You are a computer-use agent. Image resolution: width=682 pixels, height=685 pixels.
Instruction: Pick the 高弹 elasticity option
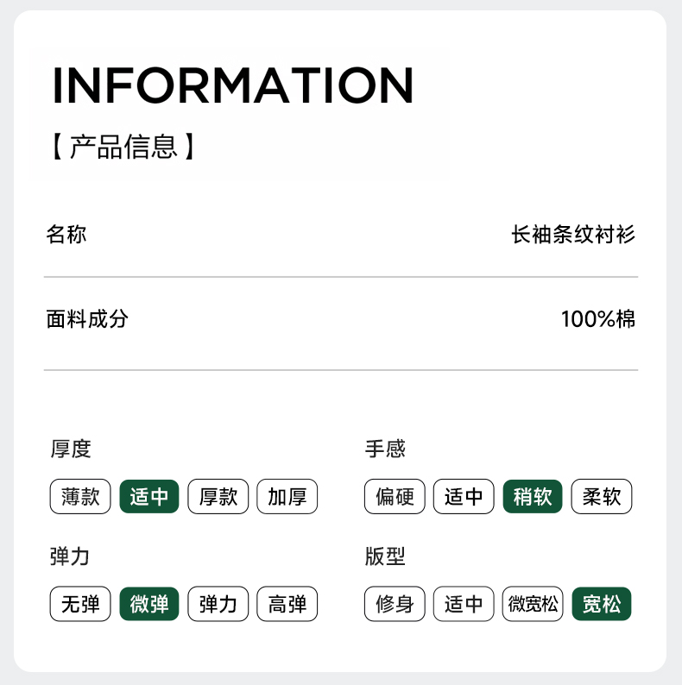click(x=287, y=604)
